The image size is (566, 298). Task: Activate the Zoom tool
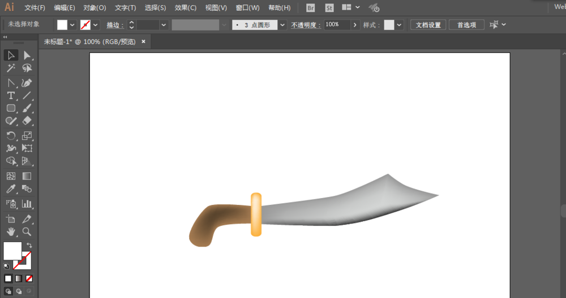pyautogui.click(x=27, y=232)
